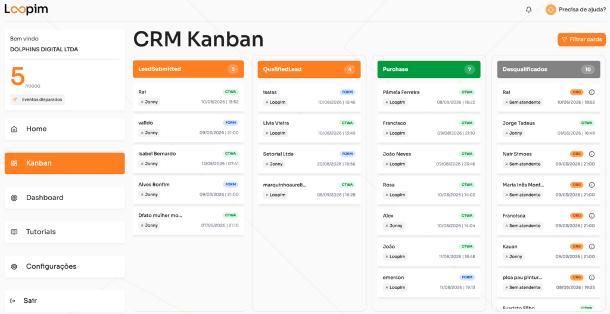The image size is (610, 314).
Task: Click the user avatar icon next to Precisa de ajuda
Action: (x=550, y=10)
